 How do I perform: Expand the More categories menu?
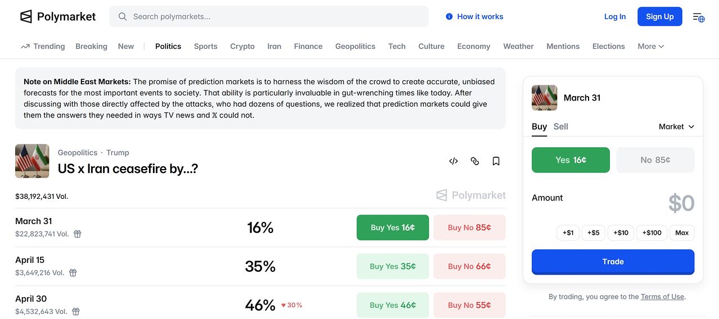[x=650, y=47]
